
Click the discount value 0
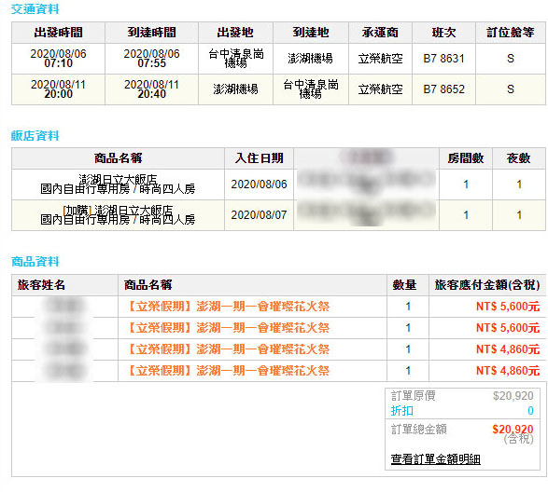[x=530, y=411]
